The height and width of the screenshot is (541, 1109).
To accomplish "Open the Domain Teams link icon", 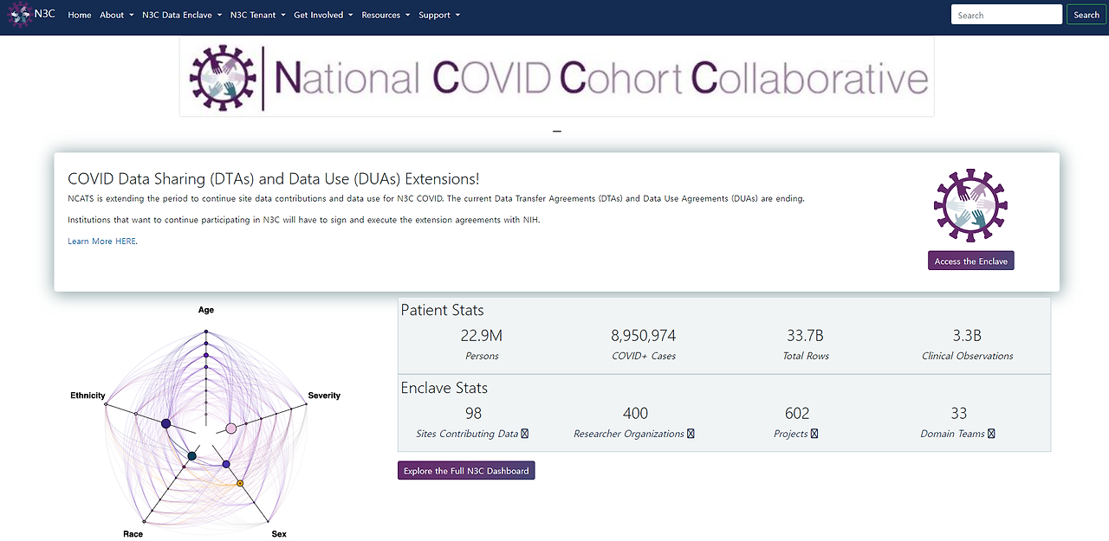I will [991, 434].
